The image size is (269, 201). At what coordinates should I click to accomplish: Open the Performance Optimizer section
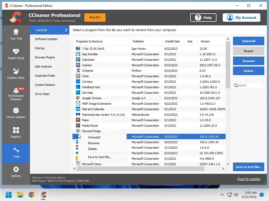pos(16,94)
